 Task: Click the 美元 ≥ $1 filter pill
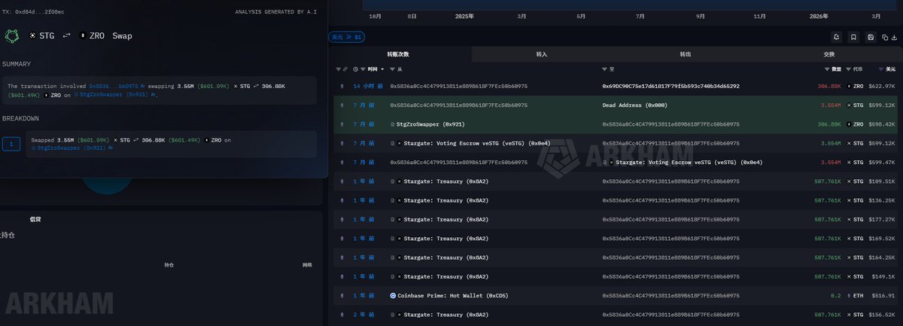[x=347, y=37]
